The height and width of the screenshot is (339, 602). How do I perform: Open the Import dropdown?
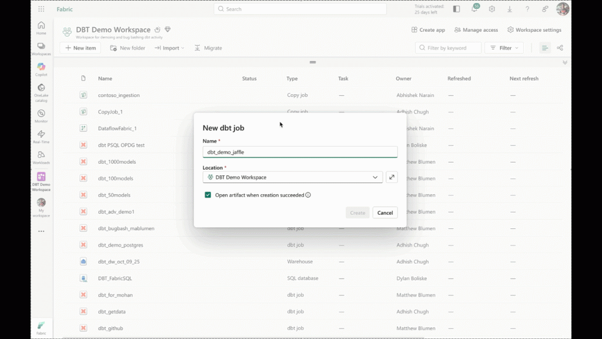(x=169, y=48)
